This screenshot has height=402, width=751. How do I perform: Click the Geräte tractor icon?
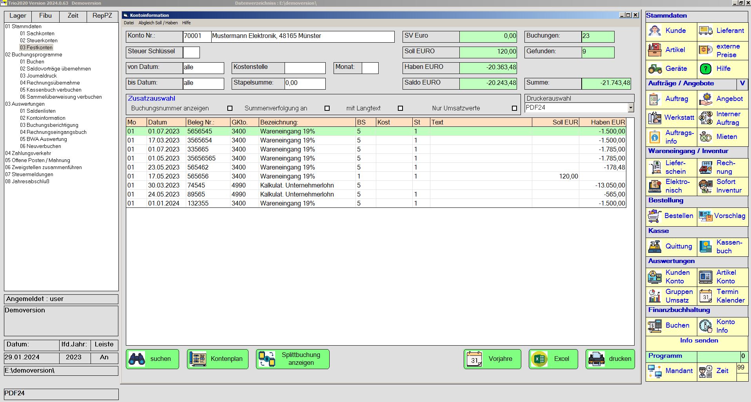pyautogui.click(x=655, y=69)
